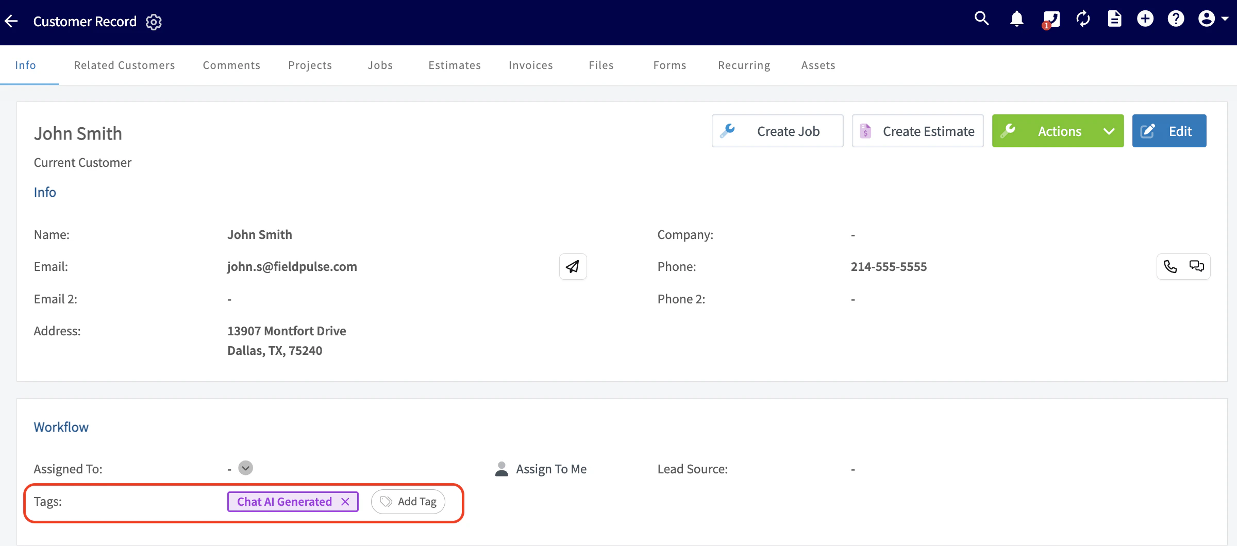Image resolution: width=1237 pixels, height=546 pixels.
Task: Open the Jobs tab
Action: click(x=380, y=65)
